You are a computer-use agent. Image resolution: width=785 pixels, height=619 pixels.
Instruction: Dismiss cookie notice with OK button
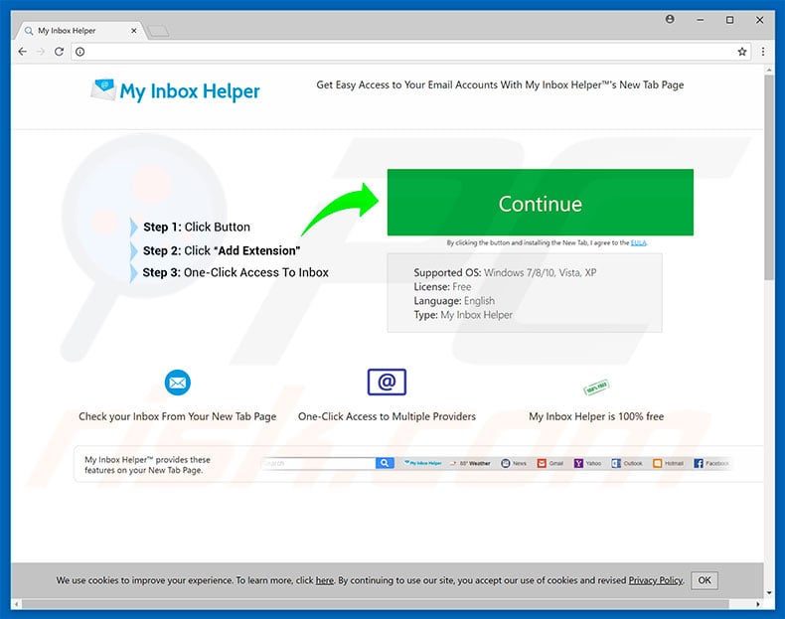point(705,580)
